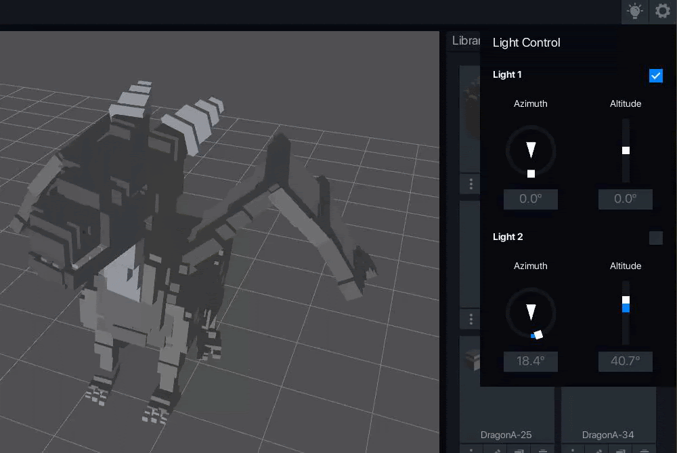Image resolution: width=677 pixels, height=453 pixels.
Task: Click the light bulb icon in top bar
Action: [x=634, y=11]
